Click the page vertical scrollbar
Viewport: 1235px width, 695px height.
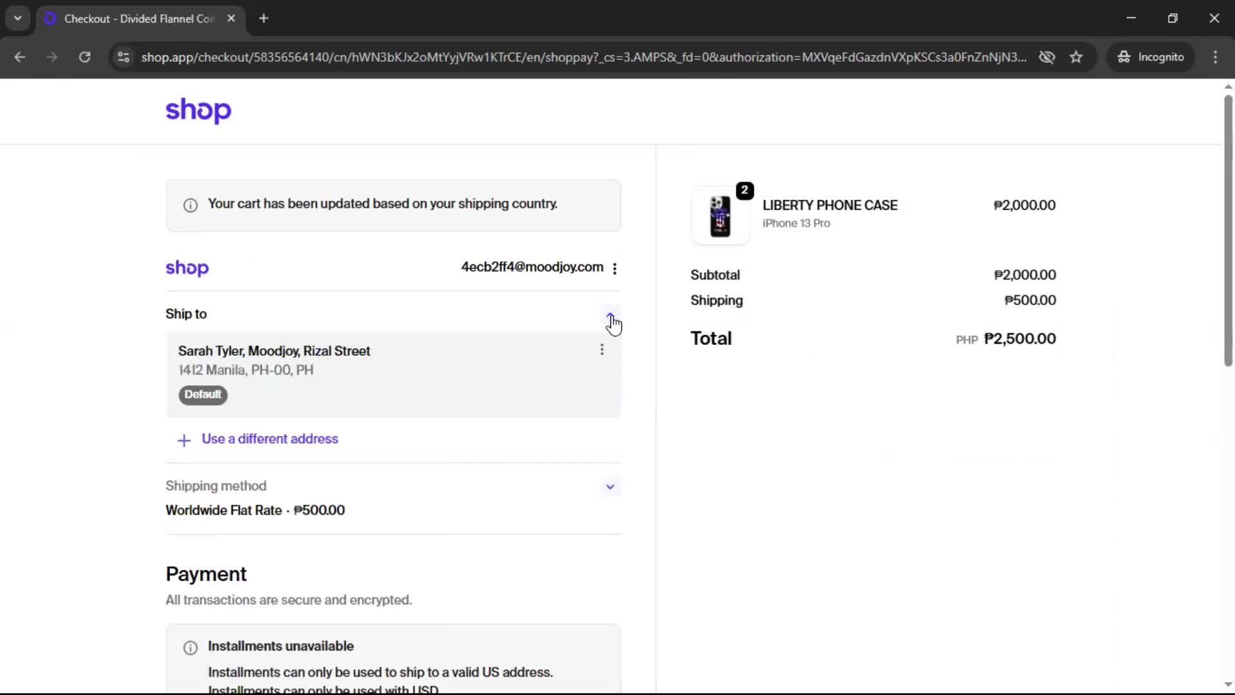1228,232
